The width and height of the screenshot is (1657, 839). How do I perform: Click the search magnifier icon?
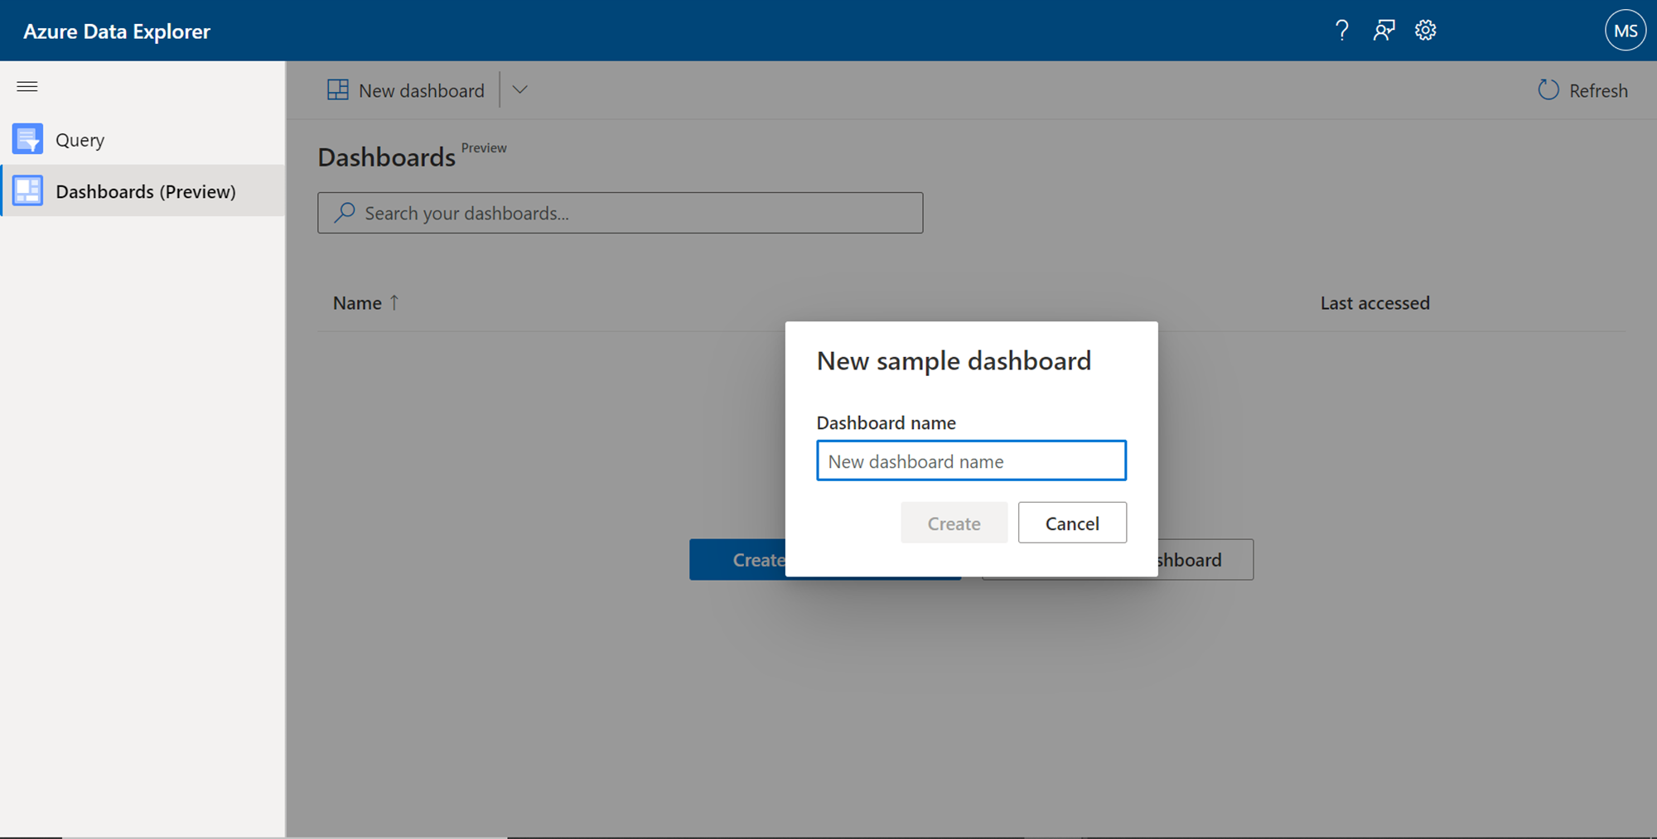[x=345, y=213]
